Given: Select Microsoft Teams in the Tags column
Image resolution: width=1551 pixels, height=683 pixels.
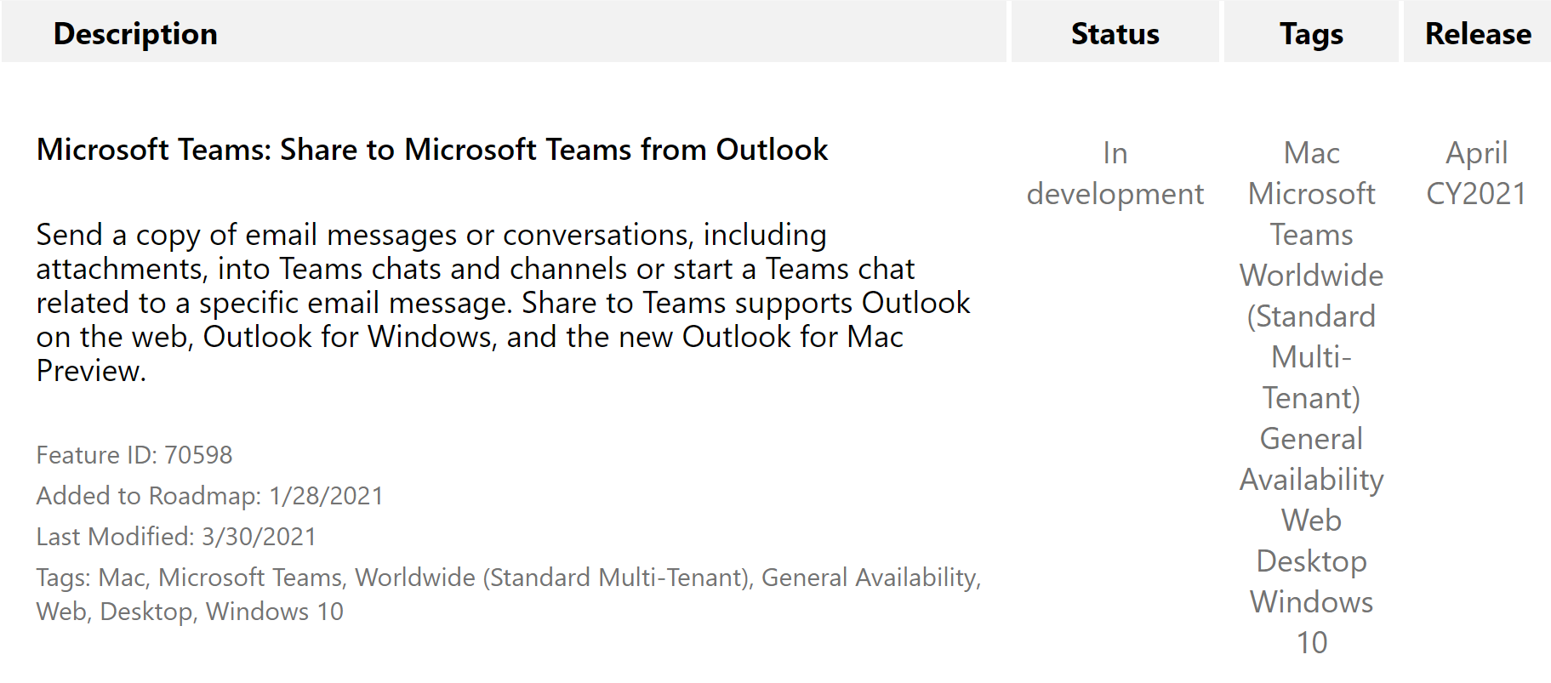Looking at the screenshot, I should tap(1311, 214).
